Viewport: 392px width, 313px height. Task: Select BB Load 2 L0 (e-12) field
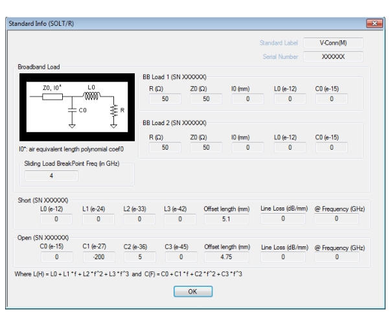click(290, 147)
